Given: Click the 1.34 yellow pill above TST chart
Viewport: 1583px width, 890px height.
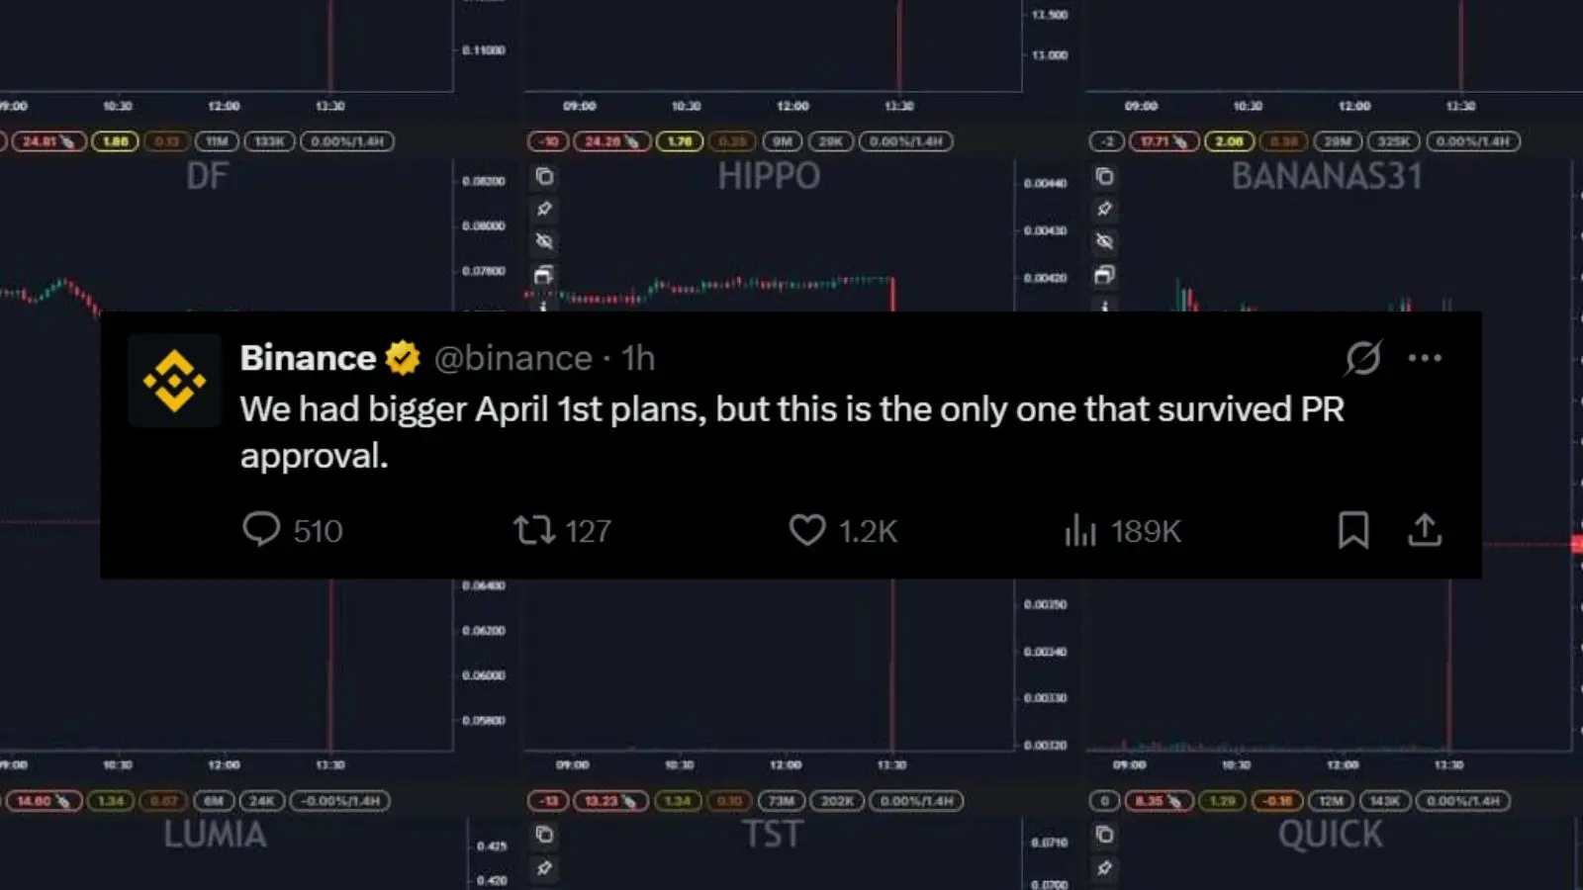Looking at the screenshot, I should coord(678,801).
